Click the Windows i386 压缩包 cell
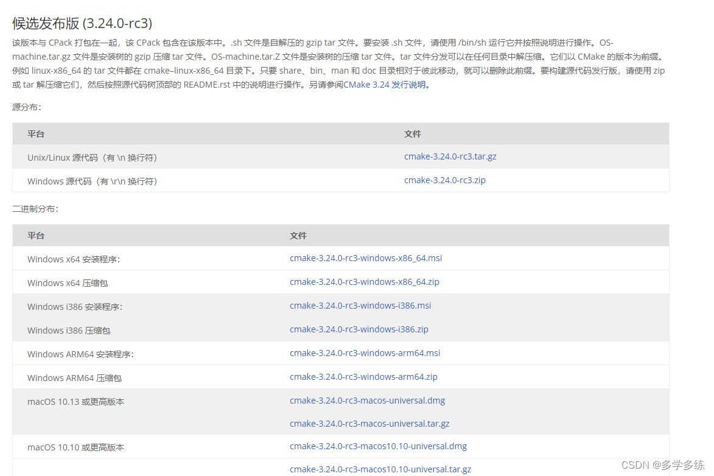The height and width of the screenshot is (476, 714). pyautogui.click(x=69, y=331)
